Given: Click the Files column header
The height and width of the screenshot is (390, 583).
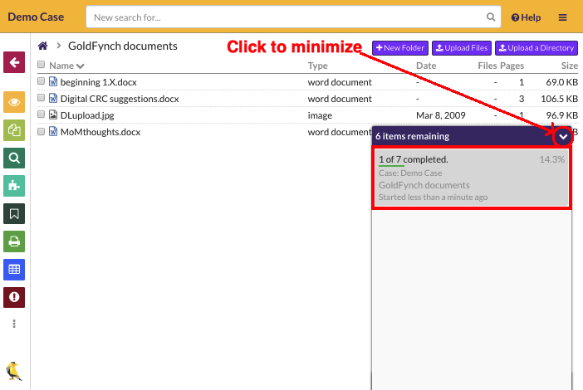Looking at the screenshot, I should click(x=487, y=66).
